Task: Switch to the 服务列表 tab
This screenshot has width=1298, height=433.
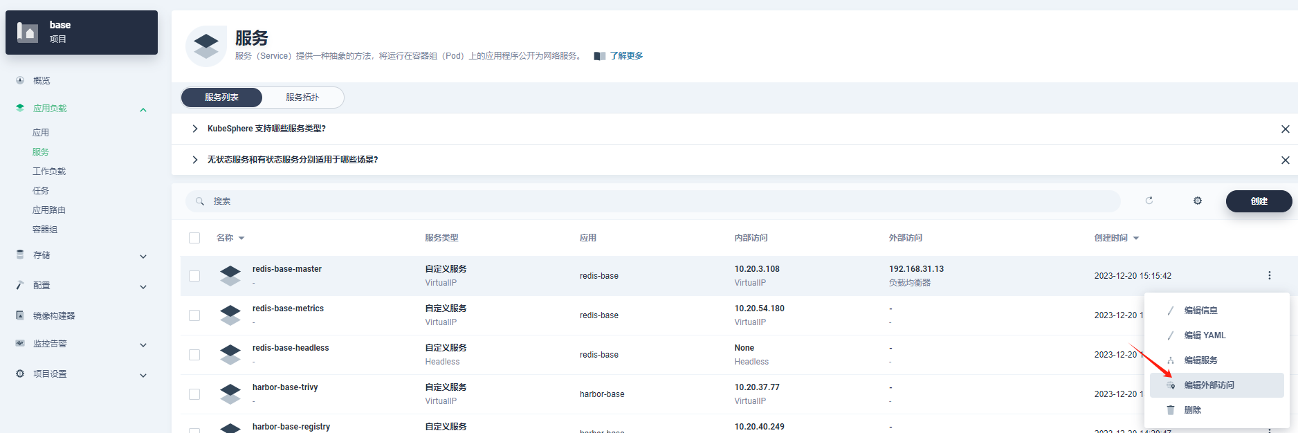Action: pyautogui.click(x=221, y=98)
